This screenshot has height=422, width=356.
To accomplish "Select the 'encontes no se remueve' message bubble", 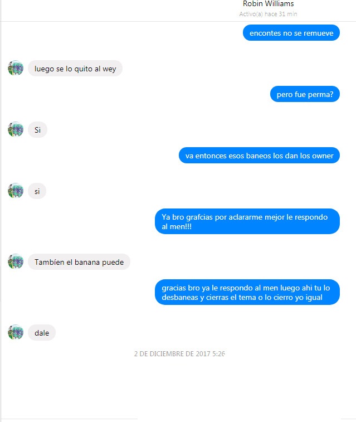I will point(291,33).
